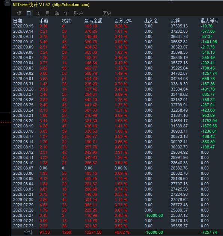Switch to the 年 yearly tab
This screenshot has width=223, height=236.
(x=66, y=13)
